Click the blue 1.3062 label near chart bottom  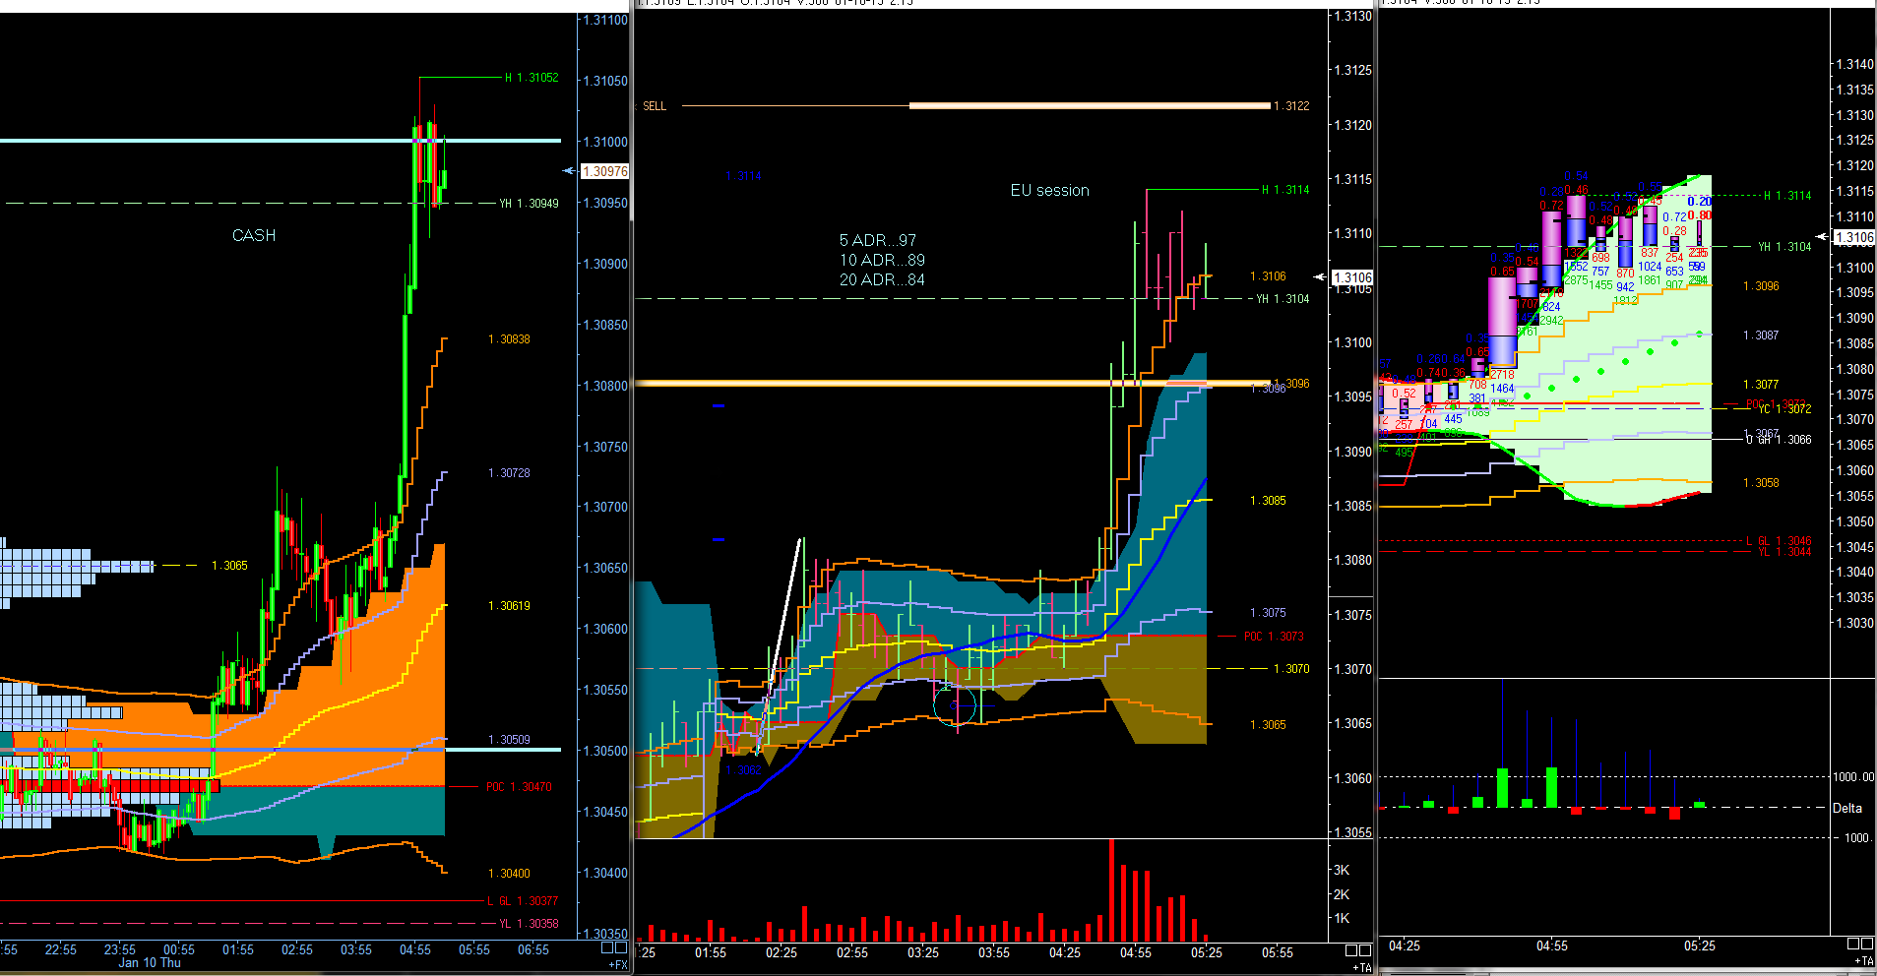[744, 770]
